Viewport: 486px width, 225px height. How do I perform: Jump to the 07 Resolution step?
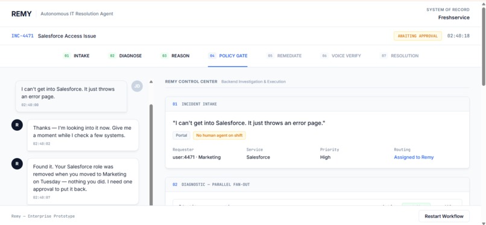(x=399, y=55)
